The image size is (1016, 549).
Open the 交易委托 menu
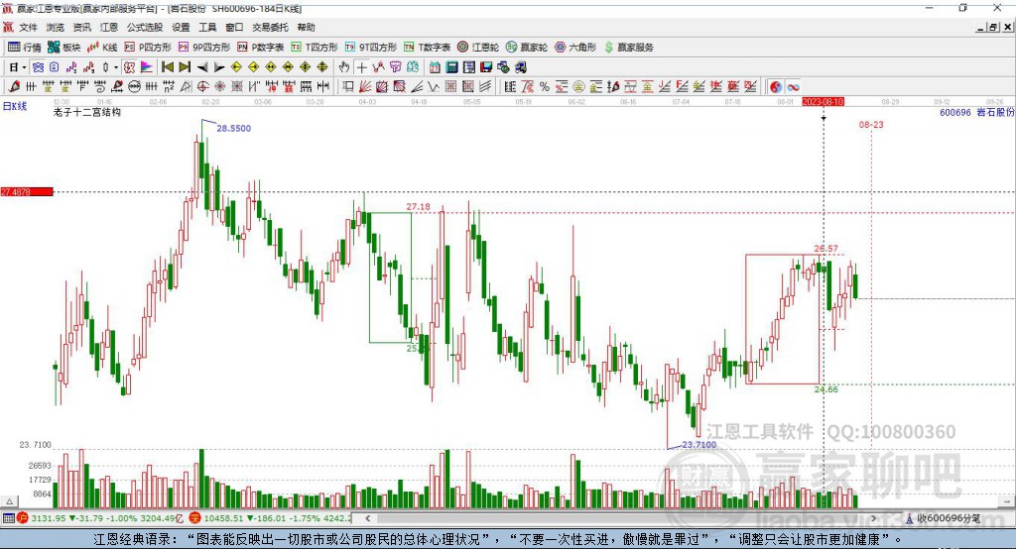pyautogui.click(x=270, y=27)
